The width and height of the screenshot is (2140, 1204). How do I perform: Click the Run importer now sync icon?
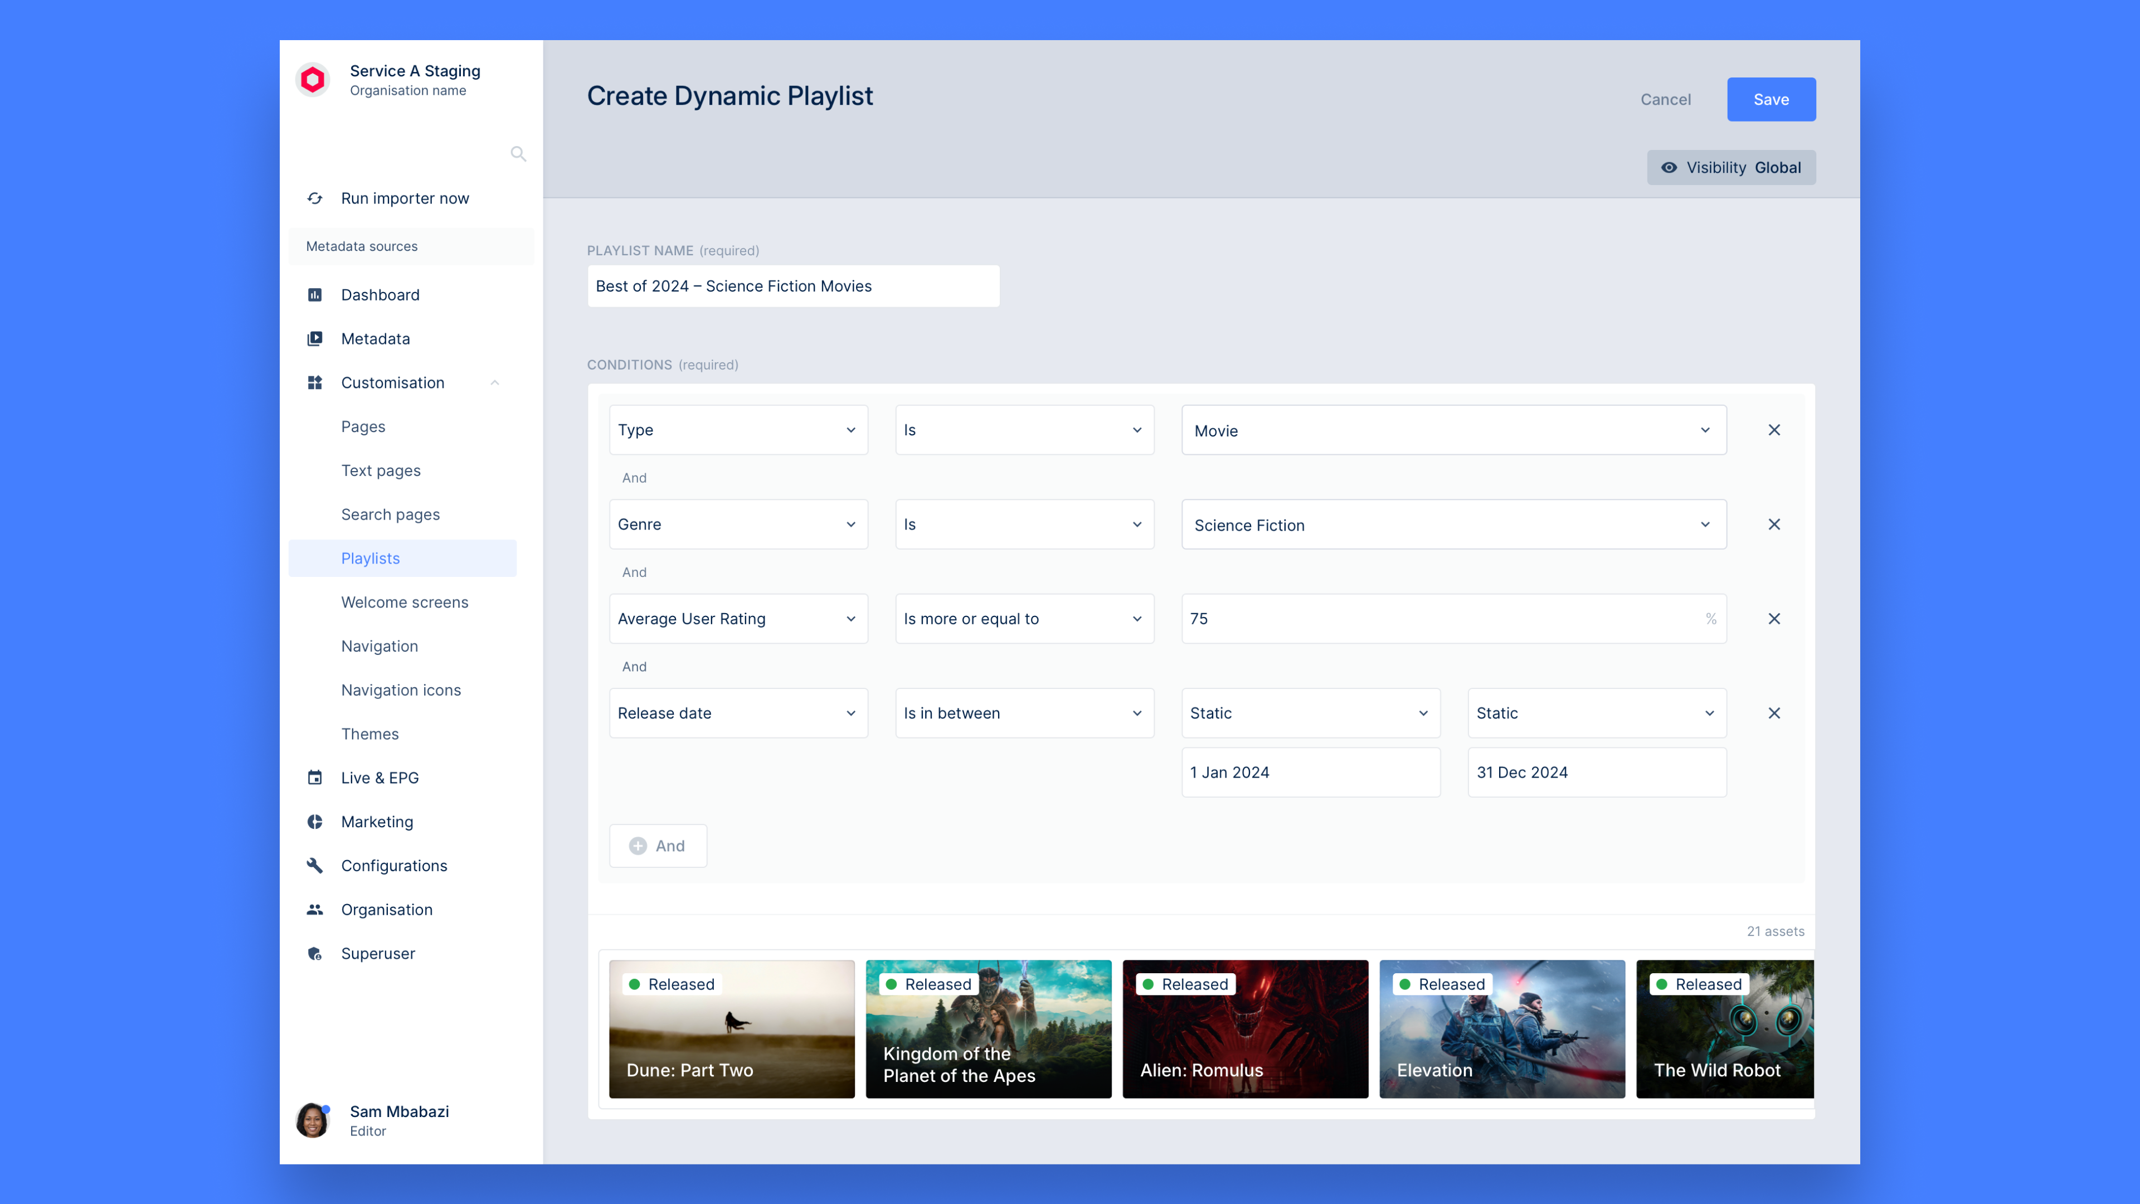click(315, 198)
